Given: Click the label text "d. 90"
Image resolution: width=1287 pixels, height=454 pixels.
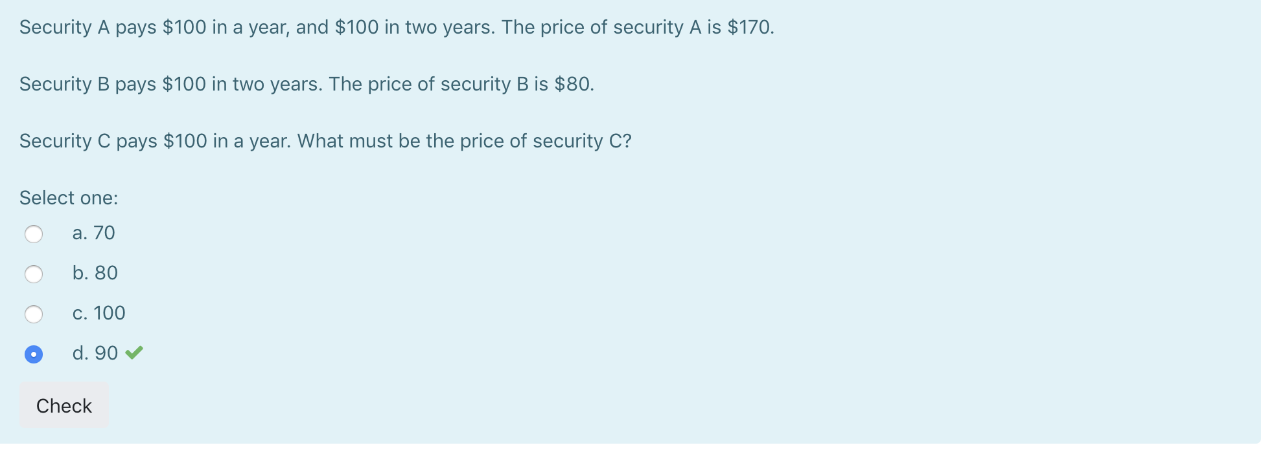Looking at the screenshot, I should point(95,354).
